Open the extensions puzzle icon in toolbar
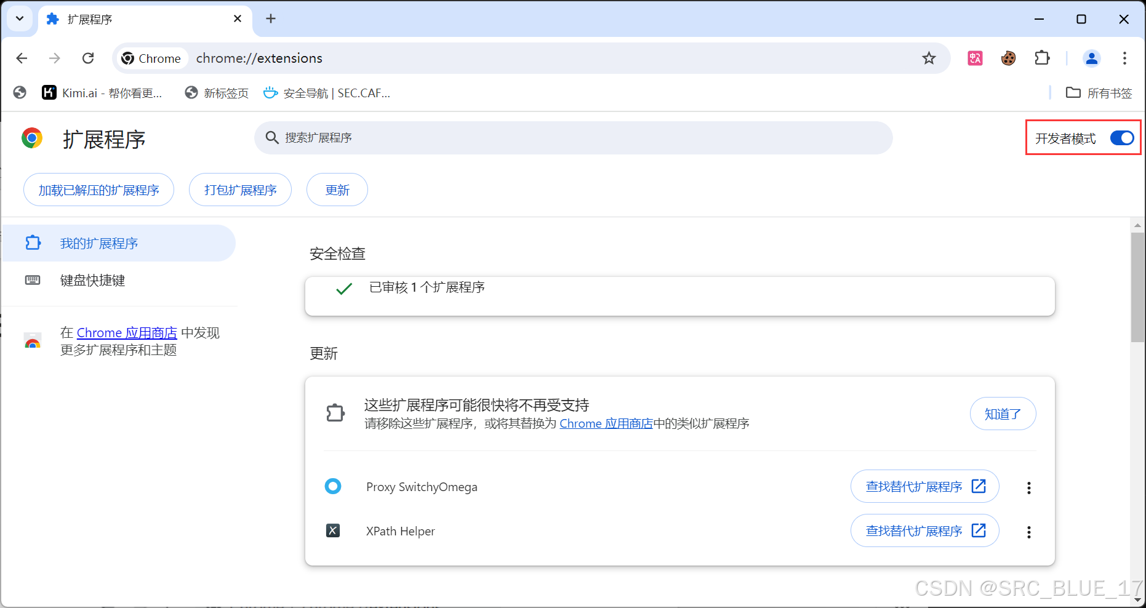Viewport: 1146px width, 608px height. tap(1042, 58)
